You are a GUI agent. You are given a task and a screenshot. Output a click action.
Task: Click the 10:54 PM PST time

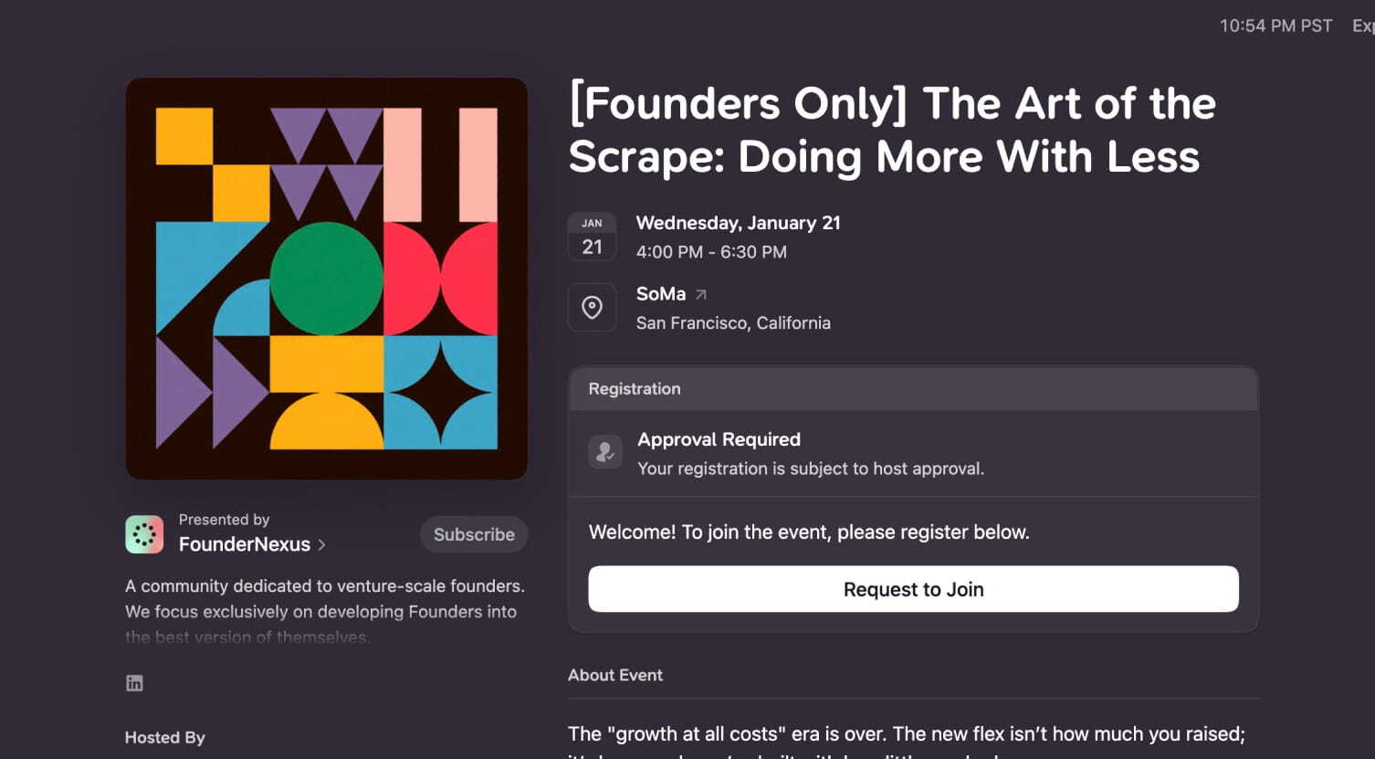point(1275,26)
